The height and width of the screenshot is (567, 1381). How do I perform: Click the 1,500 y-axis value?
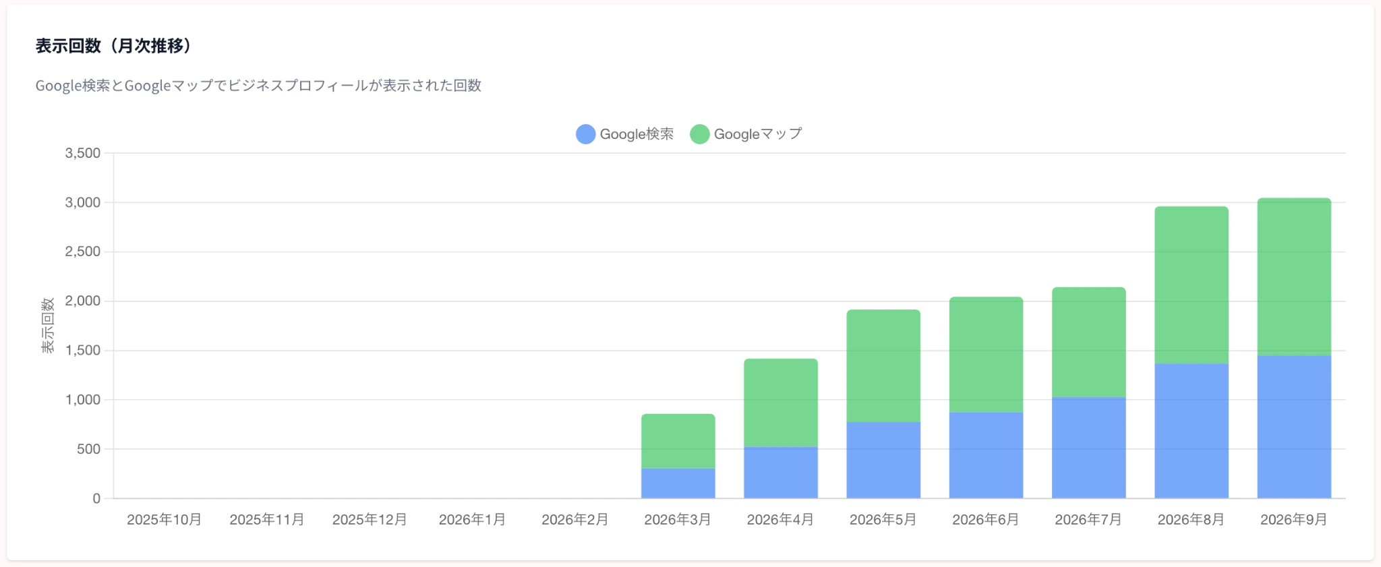[x=83, y=351]
